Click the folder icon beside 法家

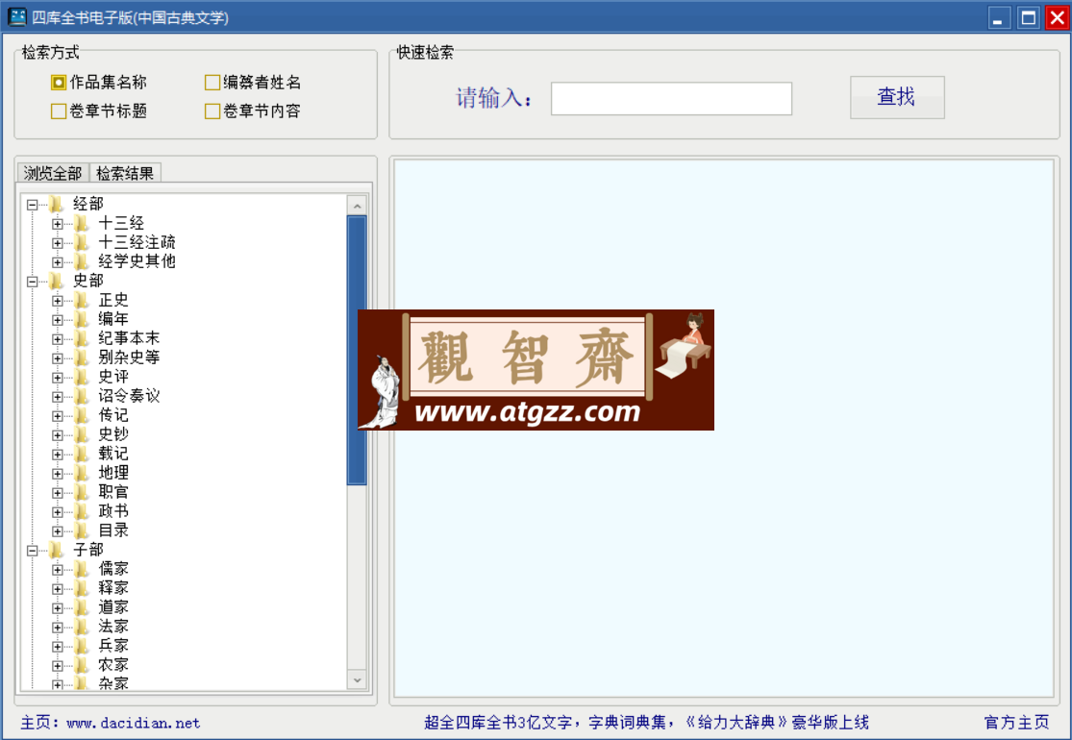tap(82, 627)
